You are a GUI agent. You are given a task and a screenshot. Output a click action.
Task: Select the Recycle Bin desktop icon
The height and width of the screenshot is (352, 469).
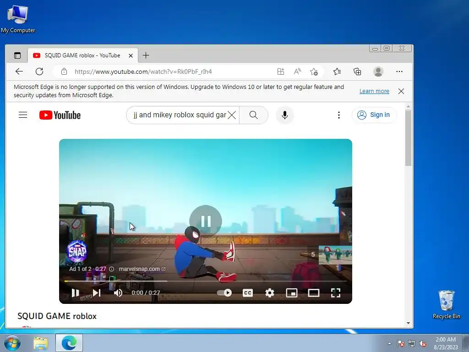pos(446,304)
